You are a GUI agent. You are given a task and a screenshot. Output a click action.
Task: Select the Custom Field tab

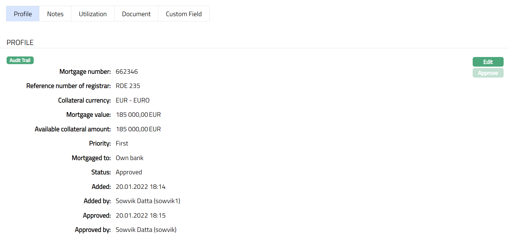point(183,14)
